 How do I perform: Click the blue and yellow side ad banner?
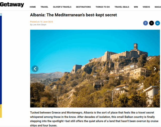tap(1, 65)
